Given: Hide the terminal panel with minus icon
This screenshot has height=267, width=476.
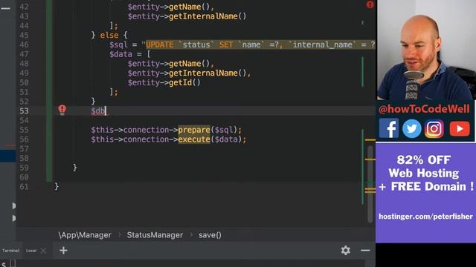Looking at the screenshot, I should point(365,251).
